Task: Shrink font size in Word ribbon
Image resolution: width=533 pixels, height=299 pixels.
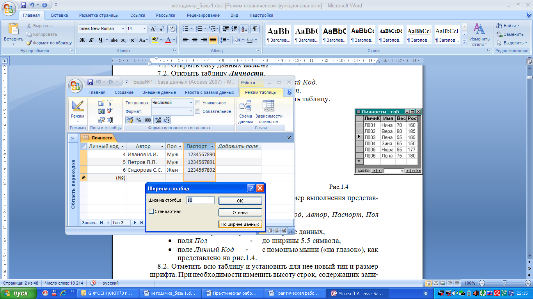Action: (162, 29)
